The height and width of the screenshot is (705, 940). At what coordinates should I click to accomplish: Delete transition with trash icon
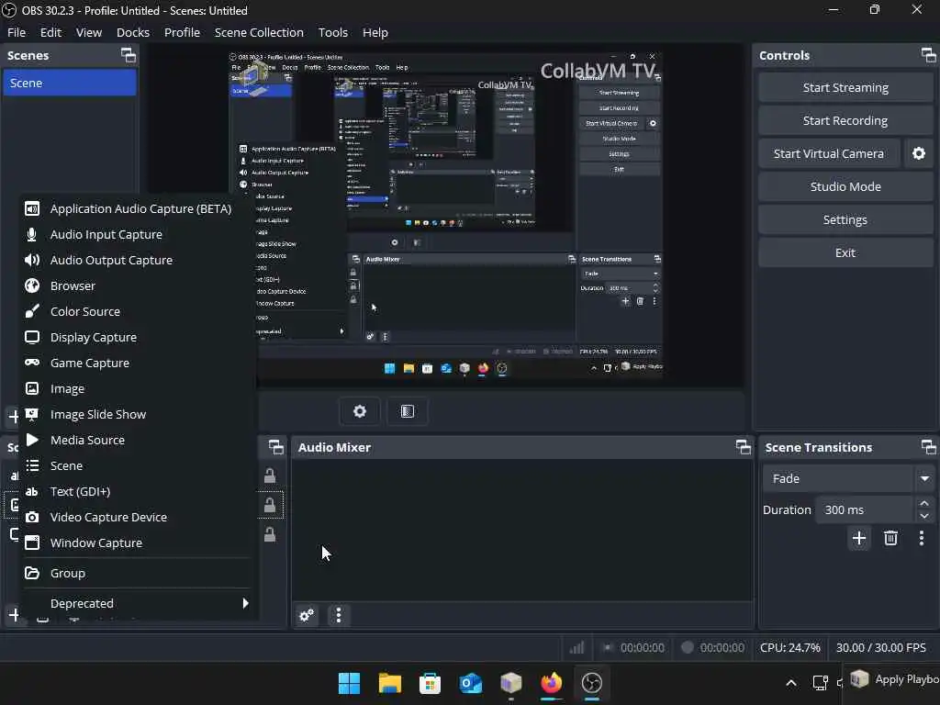[x=890, y=538]
